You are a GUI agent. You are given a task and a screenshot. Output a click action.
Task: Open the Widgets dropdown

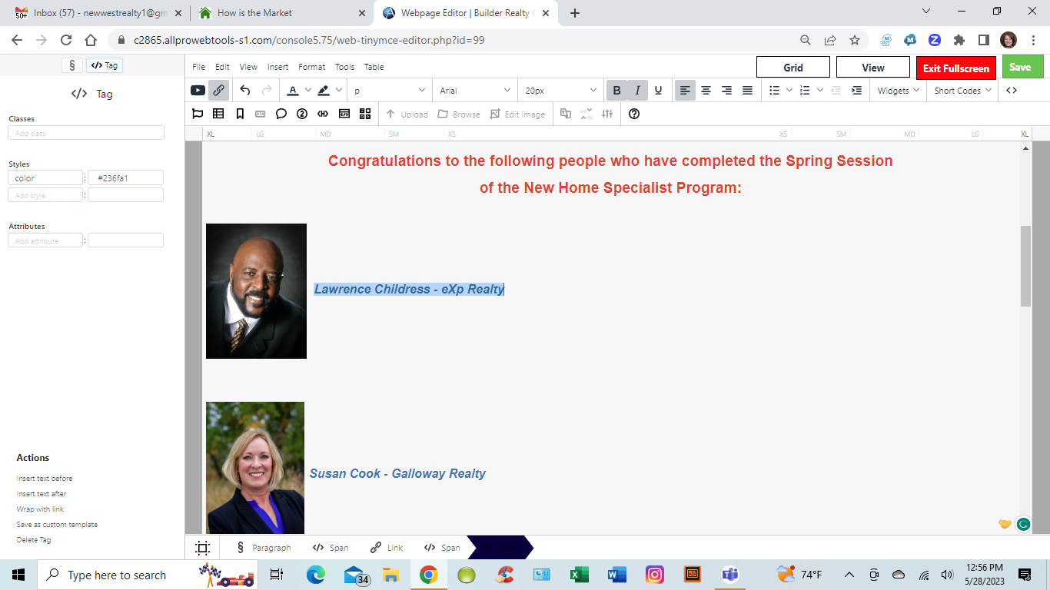point(899,91)
